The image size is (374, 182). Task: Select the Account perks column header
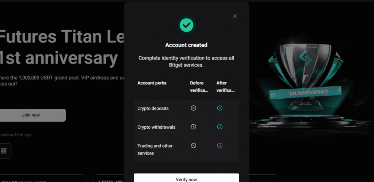tap(152, 83)
